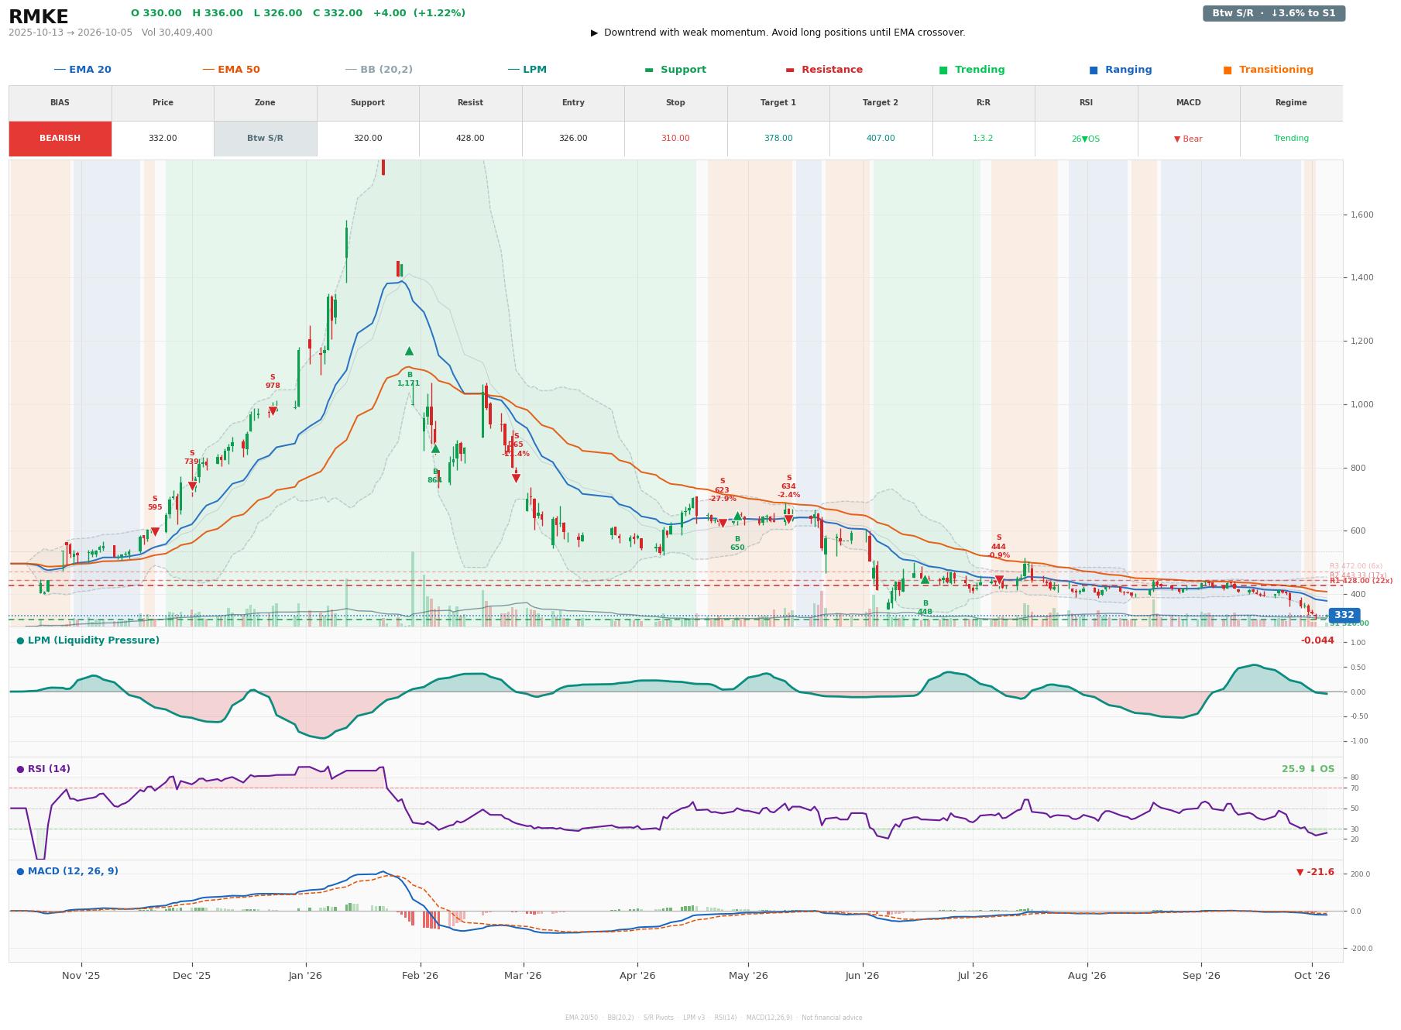Toggle the LPM legend entry
Screen dimensions: 1401x1030
tap(527, 70)
